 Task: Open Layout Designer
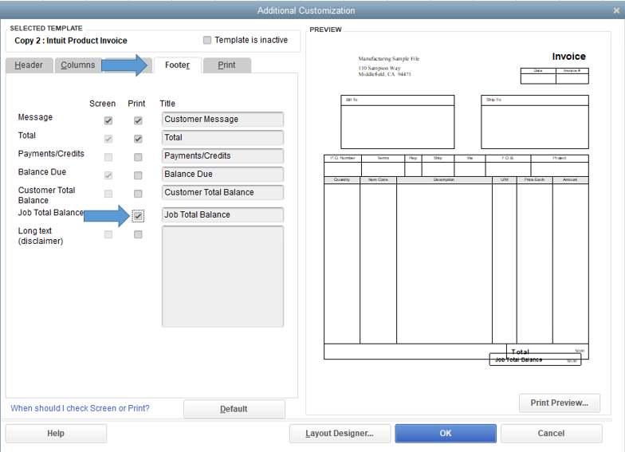pyautogui.click(x=340, y=434)
